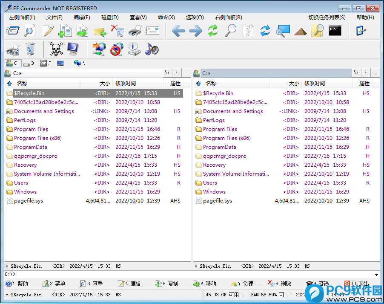
Task: Click the green swap panels arrows icon
Action: coord(213,31)
